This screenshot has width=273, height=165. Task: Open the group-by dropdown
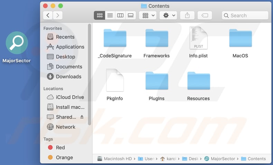[x=148, y=16]
